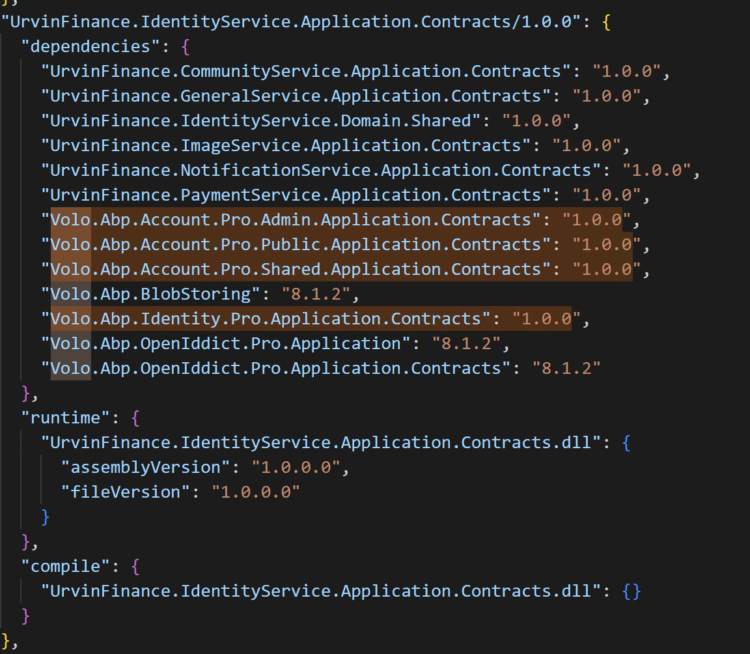Click highlighted Volo.Abp.Account.Pro.Shared.Application.Contracts entry
Image resolution: width=750 pixels, height=654 pixels.
(x=296, y=269)
